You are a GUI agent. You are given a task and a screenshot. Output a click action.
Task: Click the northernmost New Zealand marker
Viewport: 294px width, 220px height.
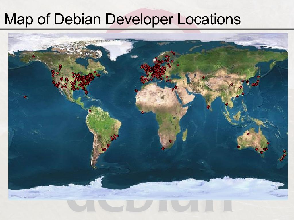pyautogui.click(x=284, y=151)
